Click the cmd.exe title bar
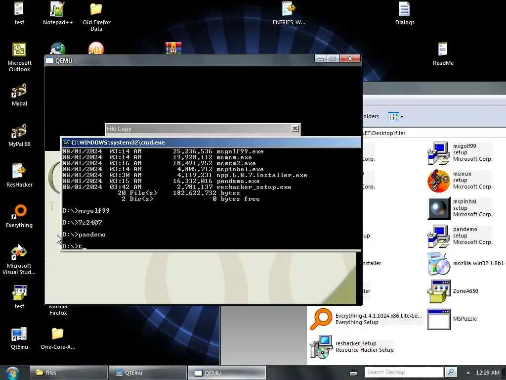506x380 pixels. (x=211, y=142)
